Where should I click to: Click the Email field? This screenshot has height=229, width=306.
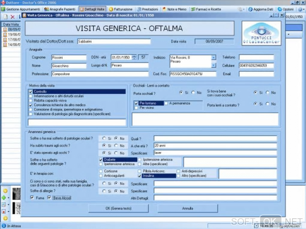click(x=256, y=74)
